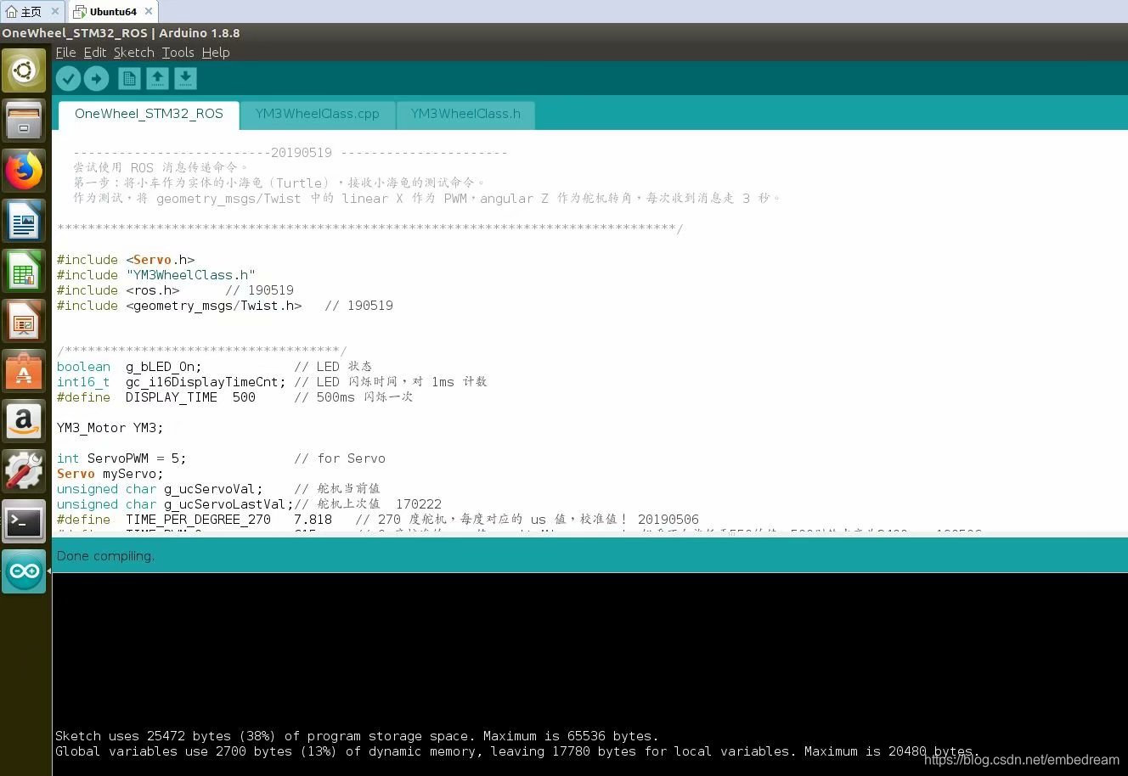The height and width of the screenshot is (776, 1128).
Task: Switch to the OneWheel_STM32_ROS tab
Action: 149,114
